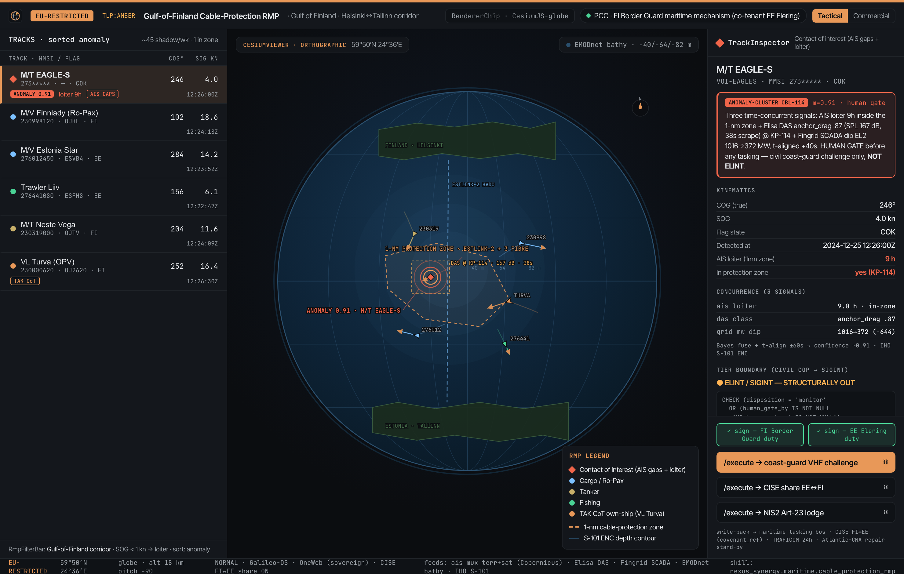This screenshot has height=574, width=904.
Task: Click the orange dot on the VL Turva row
Action: [13, 266]
